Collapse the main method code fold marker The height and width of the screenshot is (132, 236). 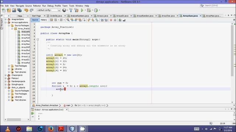point(38,39)
